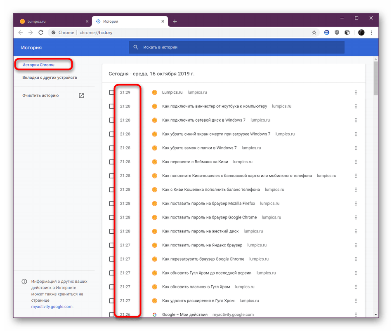Go forward using the browser forward arrow
Screen dimensions: 392x331
pos(31,33)
